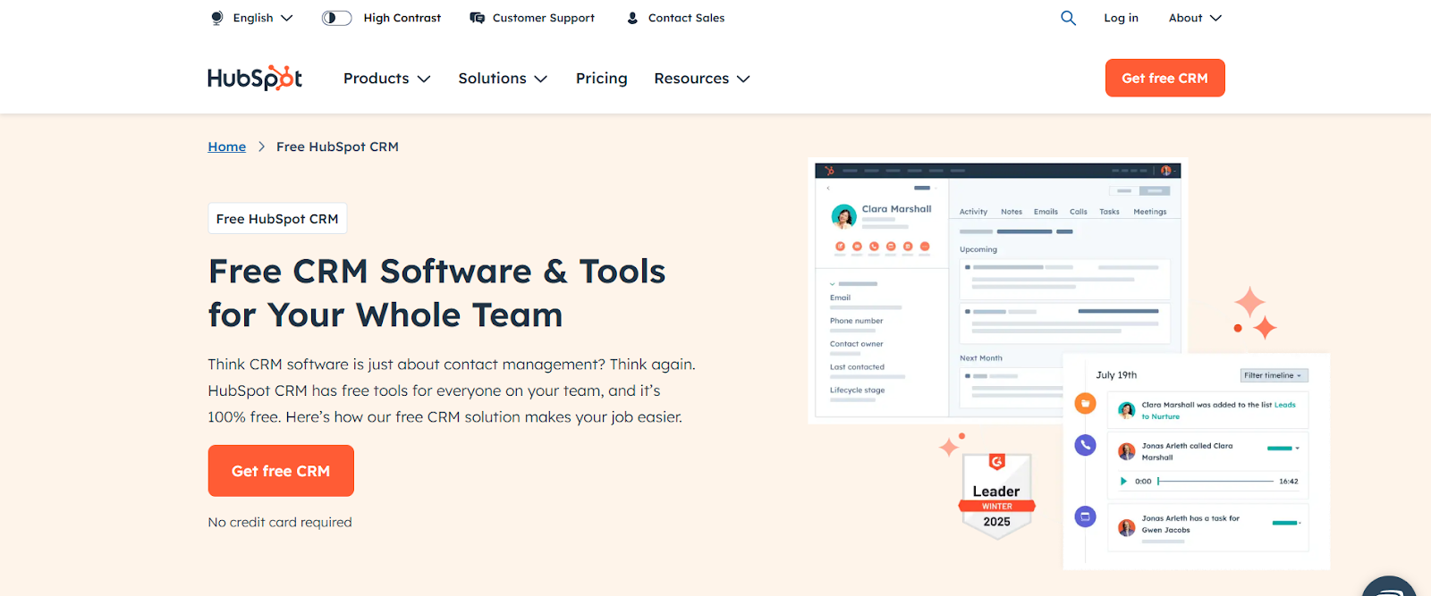Click the call audio progress slider
This screenshot has width=1431, height=596.
pos(1215,481)
